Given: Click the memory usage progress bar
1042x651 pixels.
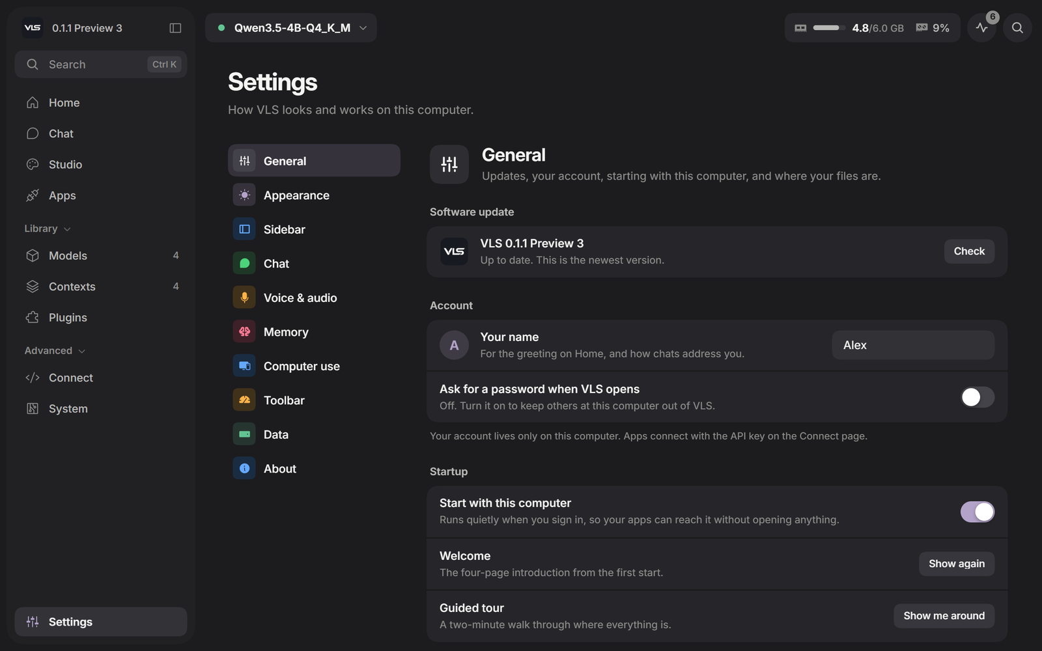Looking at the screenshot, I should click(x=828, y=28).
